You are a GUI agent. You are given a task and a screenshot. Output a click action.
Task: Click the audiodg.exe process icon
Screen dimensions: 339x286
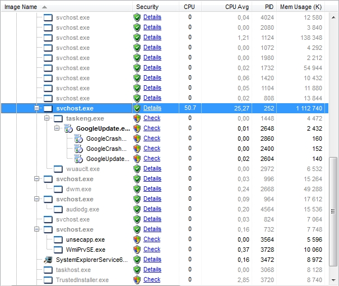[x=58, y=209]
